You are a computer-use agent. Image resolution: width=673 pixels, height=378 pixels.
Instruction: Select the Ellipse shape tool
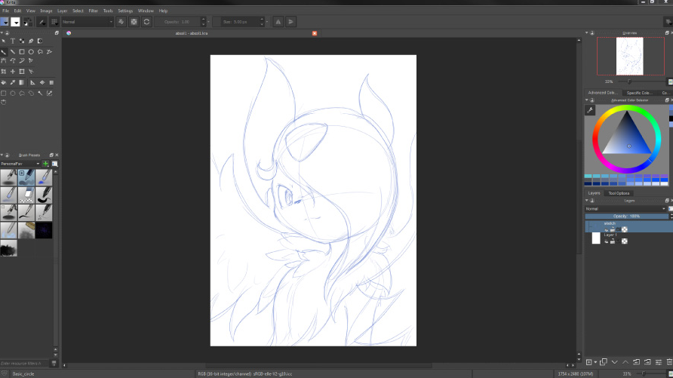coord(31,52)
